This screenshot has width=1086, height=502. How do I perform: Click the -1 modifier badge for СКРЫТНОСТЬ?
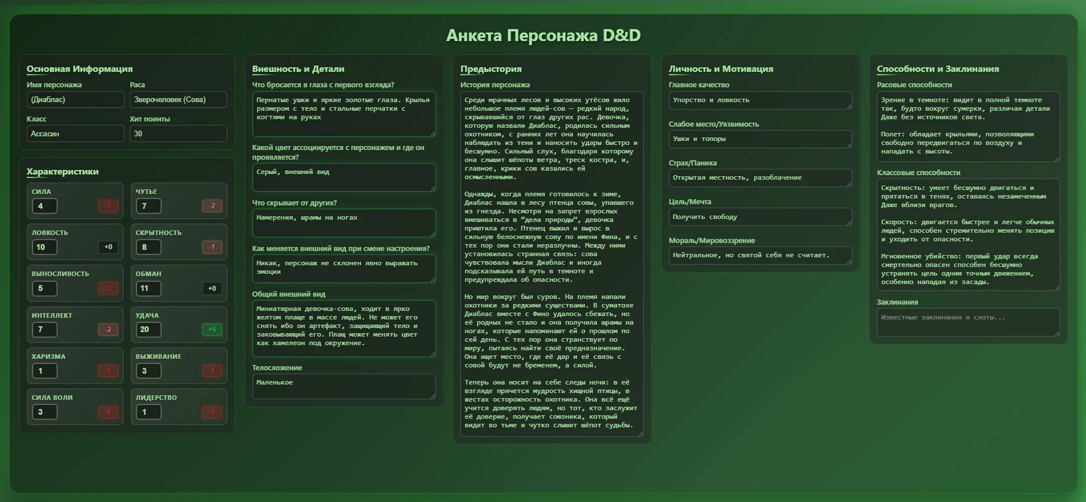(x=212, y=247)
